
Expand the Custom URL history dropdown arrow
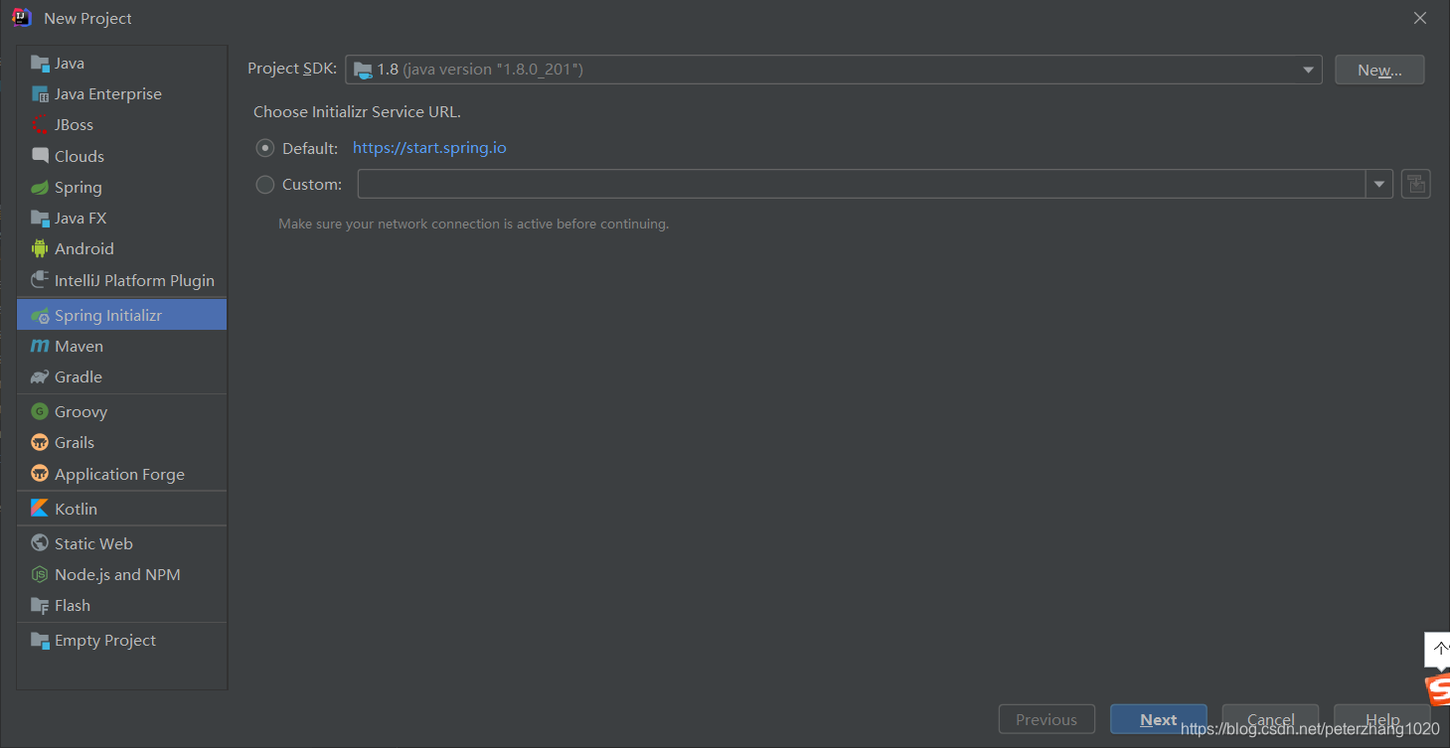pos(1378,184)
